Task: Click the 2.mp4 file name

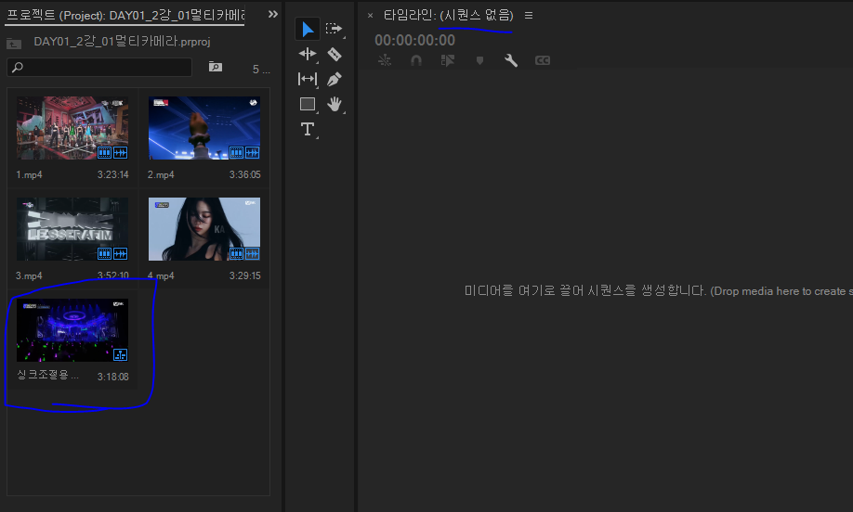Action: tap(161, 174)
